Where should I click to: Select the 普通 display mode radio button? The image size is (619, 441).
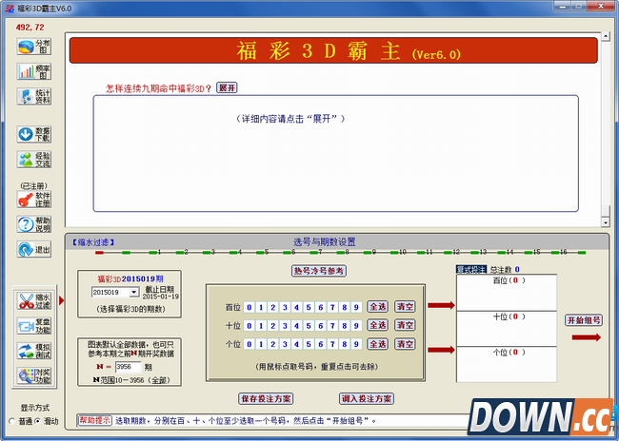(11, 421)
